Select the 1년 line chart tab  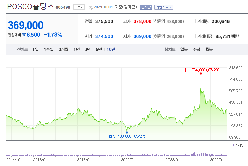(x=76, y=49)
